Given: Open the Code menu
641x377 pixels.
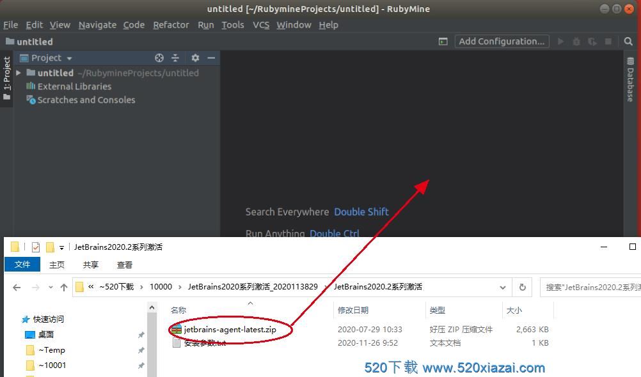Looking at the screenshot, I should (134, 25).
